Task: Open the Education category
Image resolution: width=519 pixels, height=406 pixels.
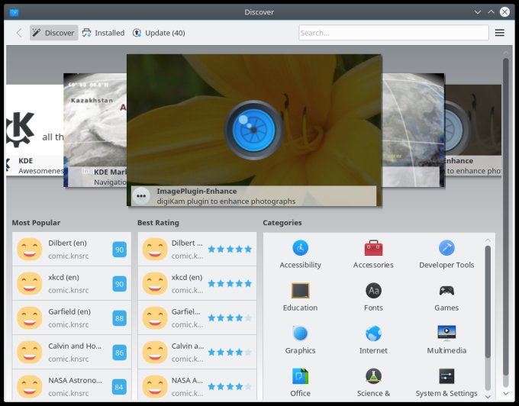Action: coord(300,297)
